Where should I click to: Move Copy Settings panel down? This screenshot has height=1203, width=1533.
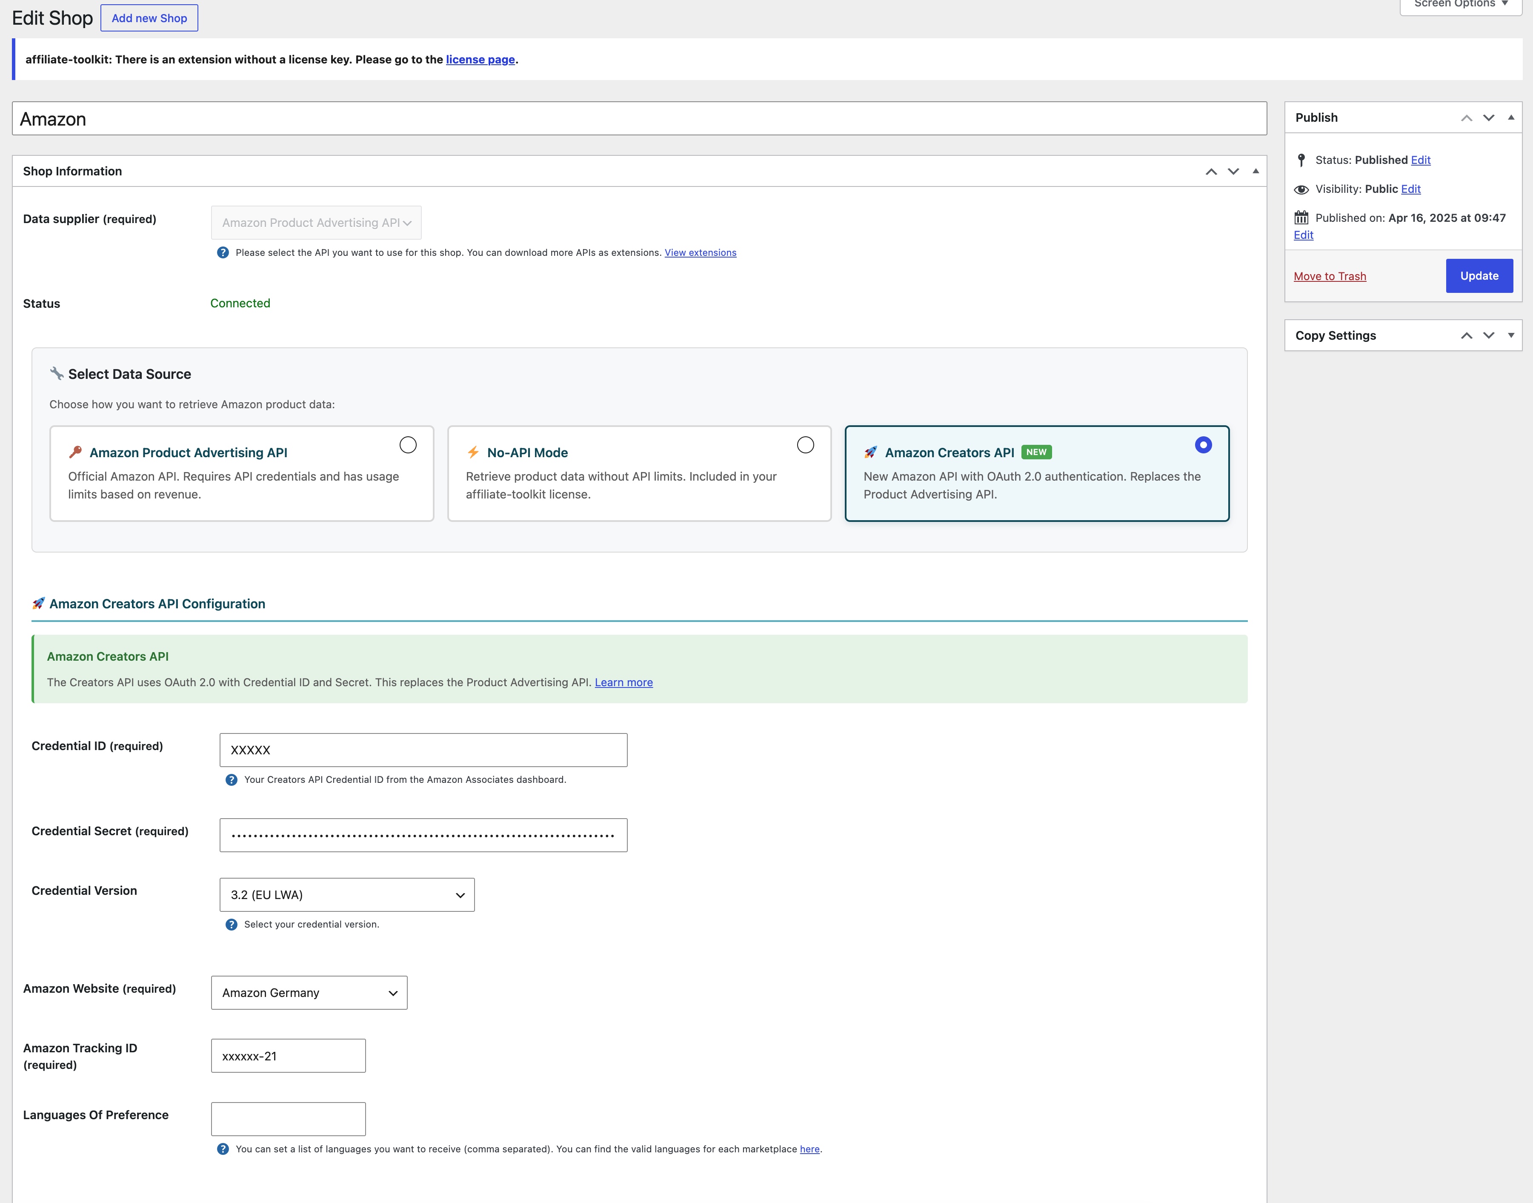click(x=1489, y=335)
